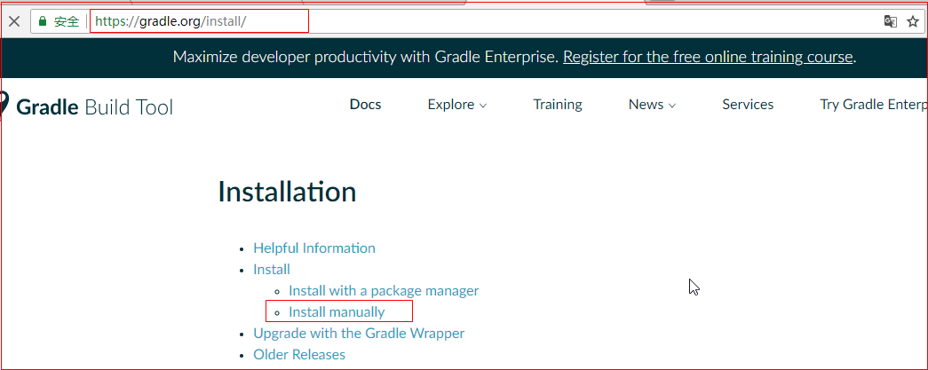Open the Docs page

[x=365, y=105]
